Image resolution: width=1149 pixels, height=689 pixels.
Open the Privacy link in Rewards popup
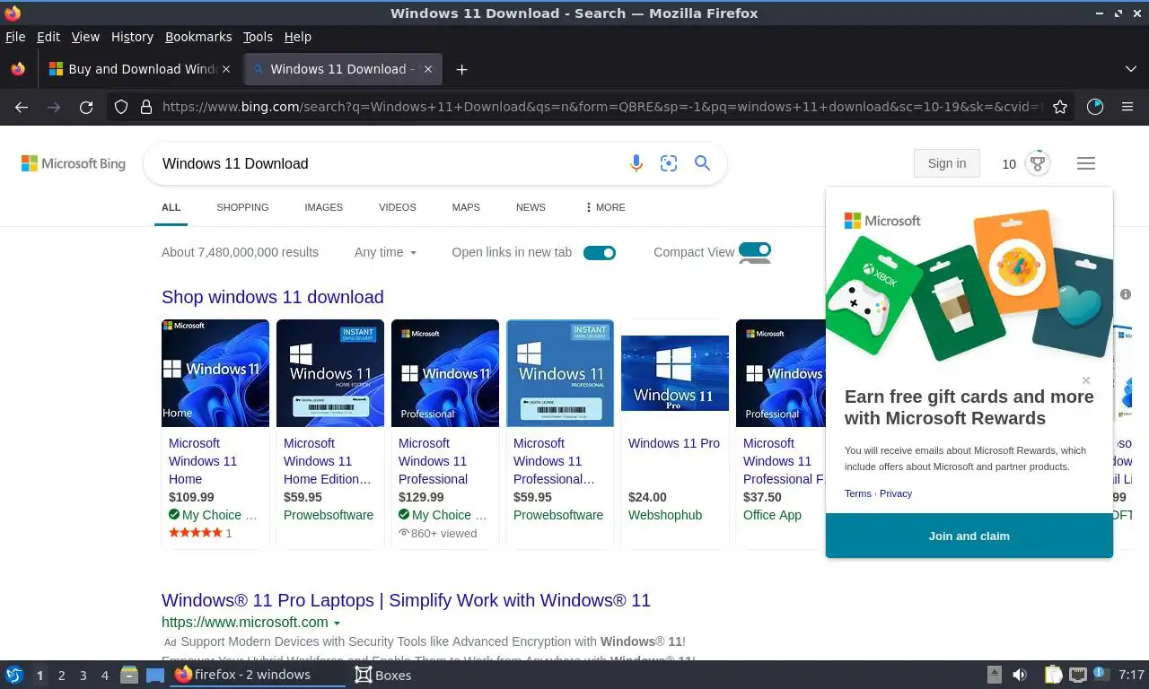pos(896,493)
